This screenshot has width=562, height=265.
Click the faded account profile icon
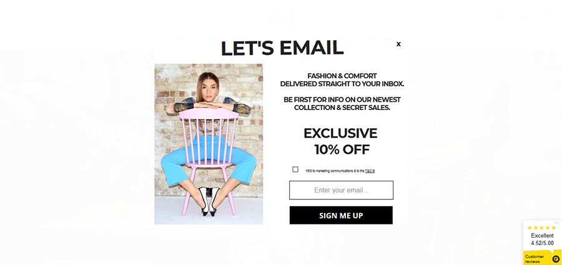[x=525, y=16]
